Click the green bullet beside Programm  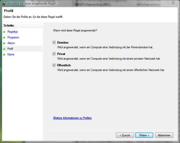(x=4, y=38)
